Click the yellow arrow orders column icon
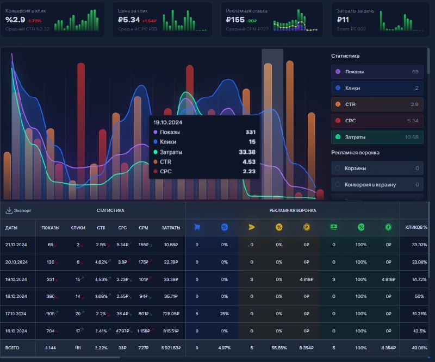This screenshot has height=362, width=435. 252,227
